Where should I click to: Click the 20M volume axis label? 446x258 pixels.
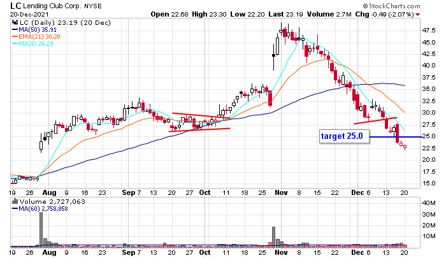tap(429, 226)
